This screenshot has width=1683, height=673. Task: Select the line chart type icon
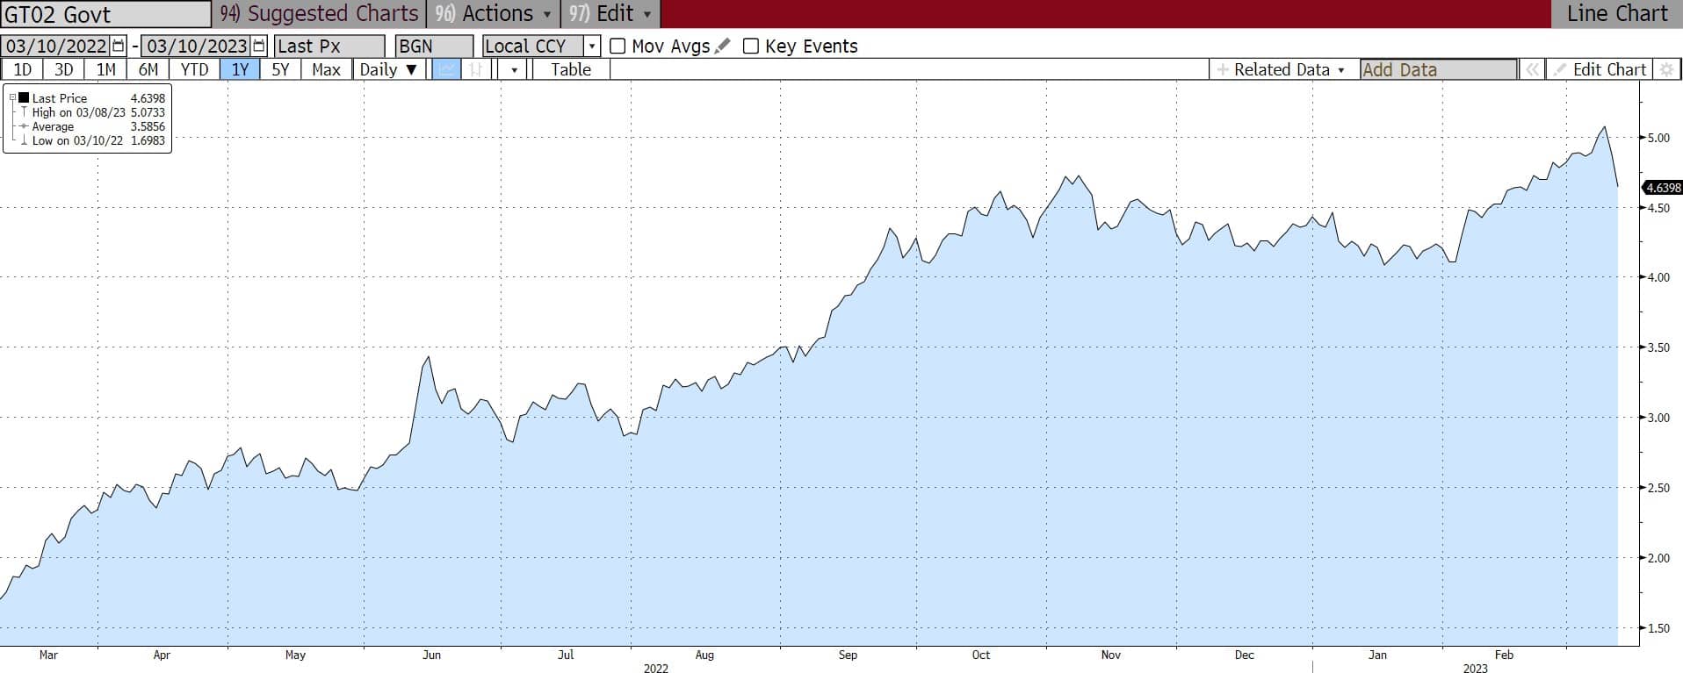446,69
